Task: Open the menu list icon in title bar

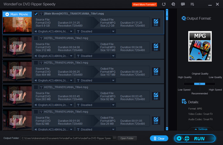Action: (192, 4)
